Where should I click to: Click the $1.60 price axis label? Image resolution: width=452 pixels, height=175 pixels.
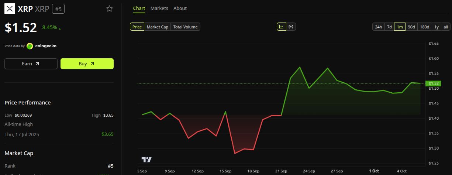pyautogui.click(x=434, y=58)
